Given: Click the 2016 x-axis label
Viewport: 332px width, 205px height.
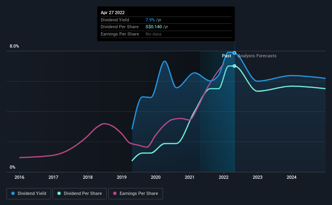Looking at the screenshot, I should pos(19,177).
